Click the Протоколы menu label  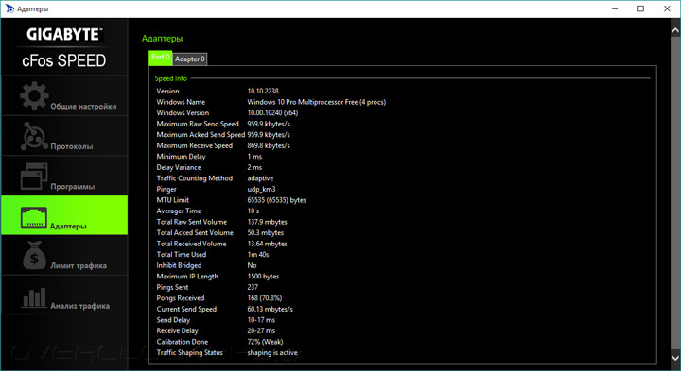[x=72, y=146]
